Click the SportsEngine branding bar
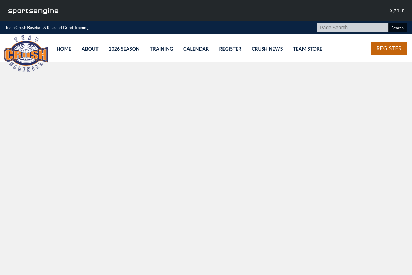The image size is (412, 275). [33, 11]
